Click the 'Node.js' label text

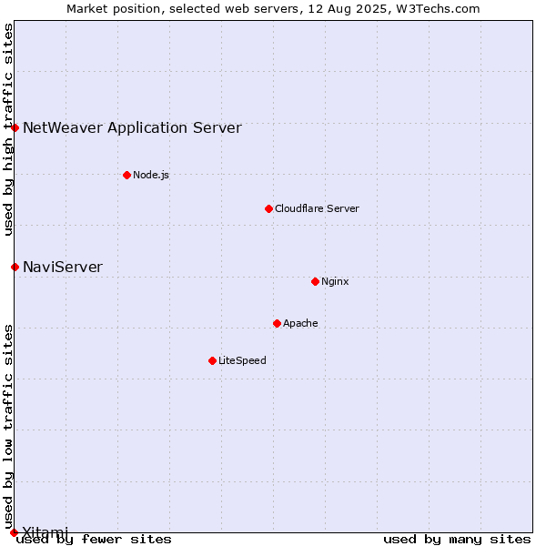pos(151,175)
